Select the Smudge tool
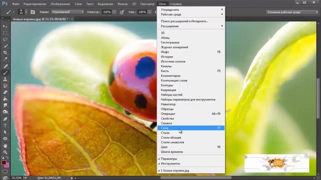Screen dimensions: 321x180 pyautogui.click(x=5, y=105)
